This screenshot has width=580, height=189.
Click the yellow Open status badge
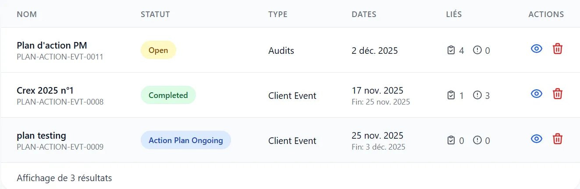(x=158, y=50)
